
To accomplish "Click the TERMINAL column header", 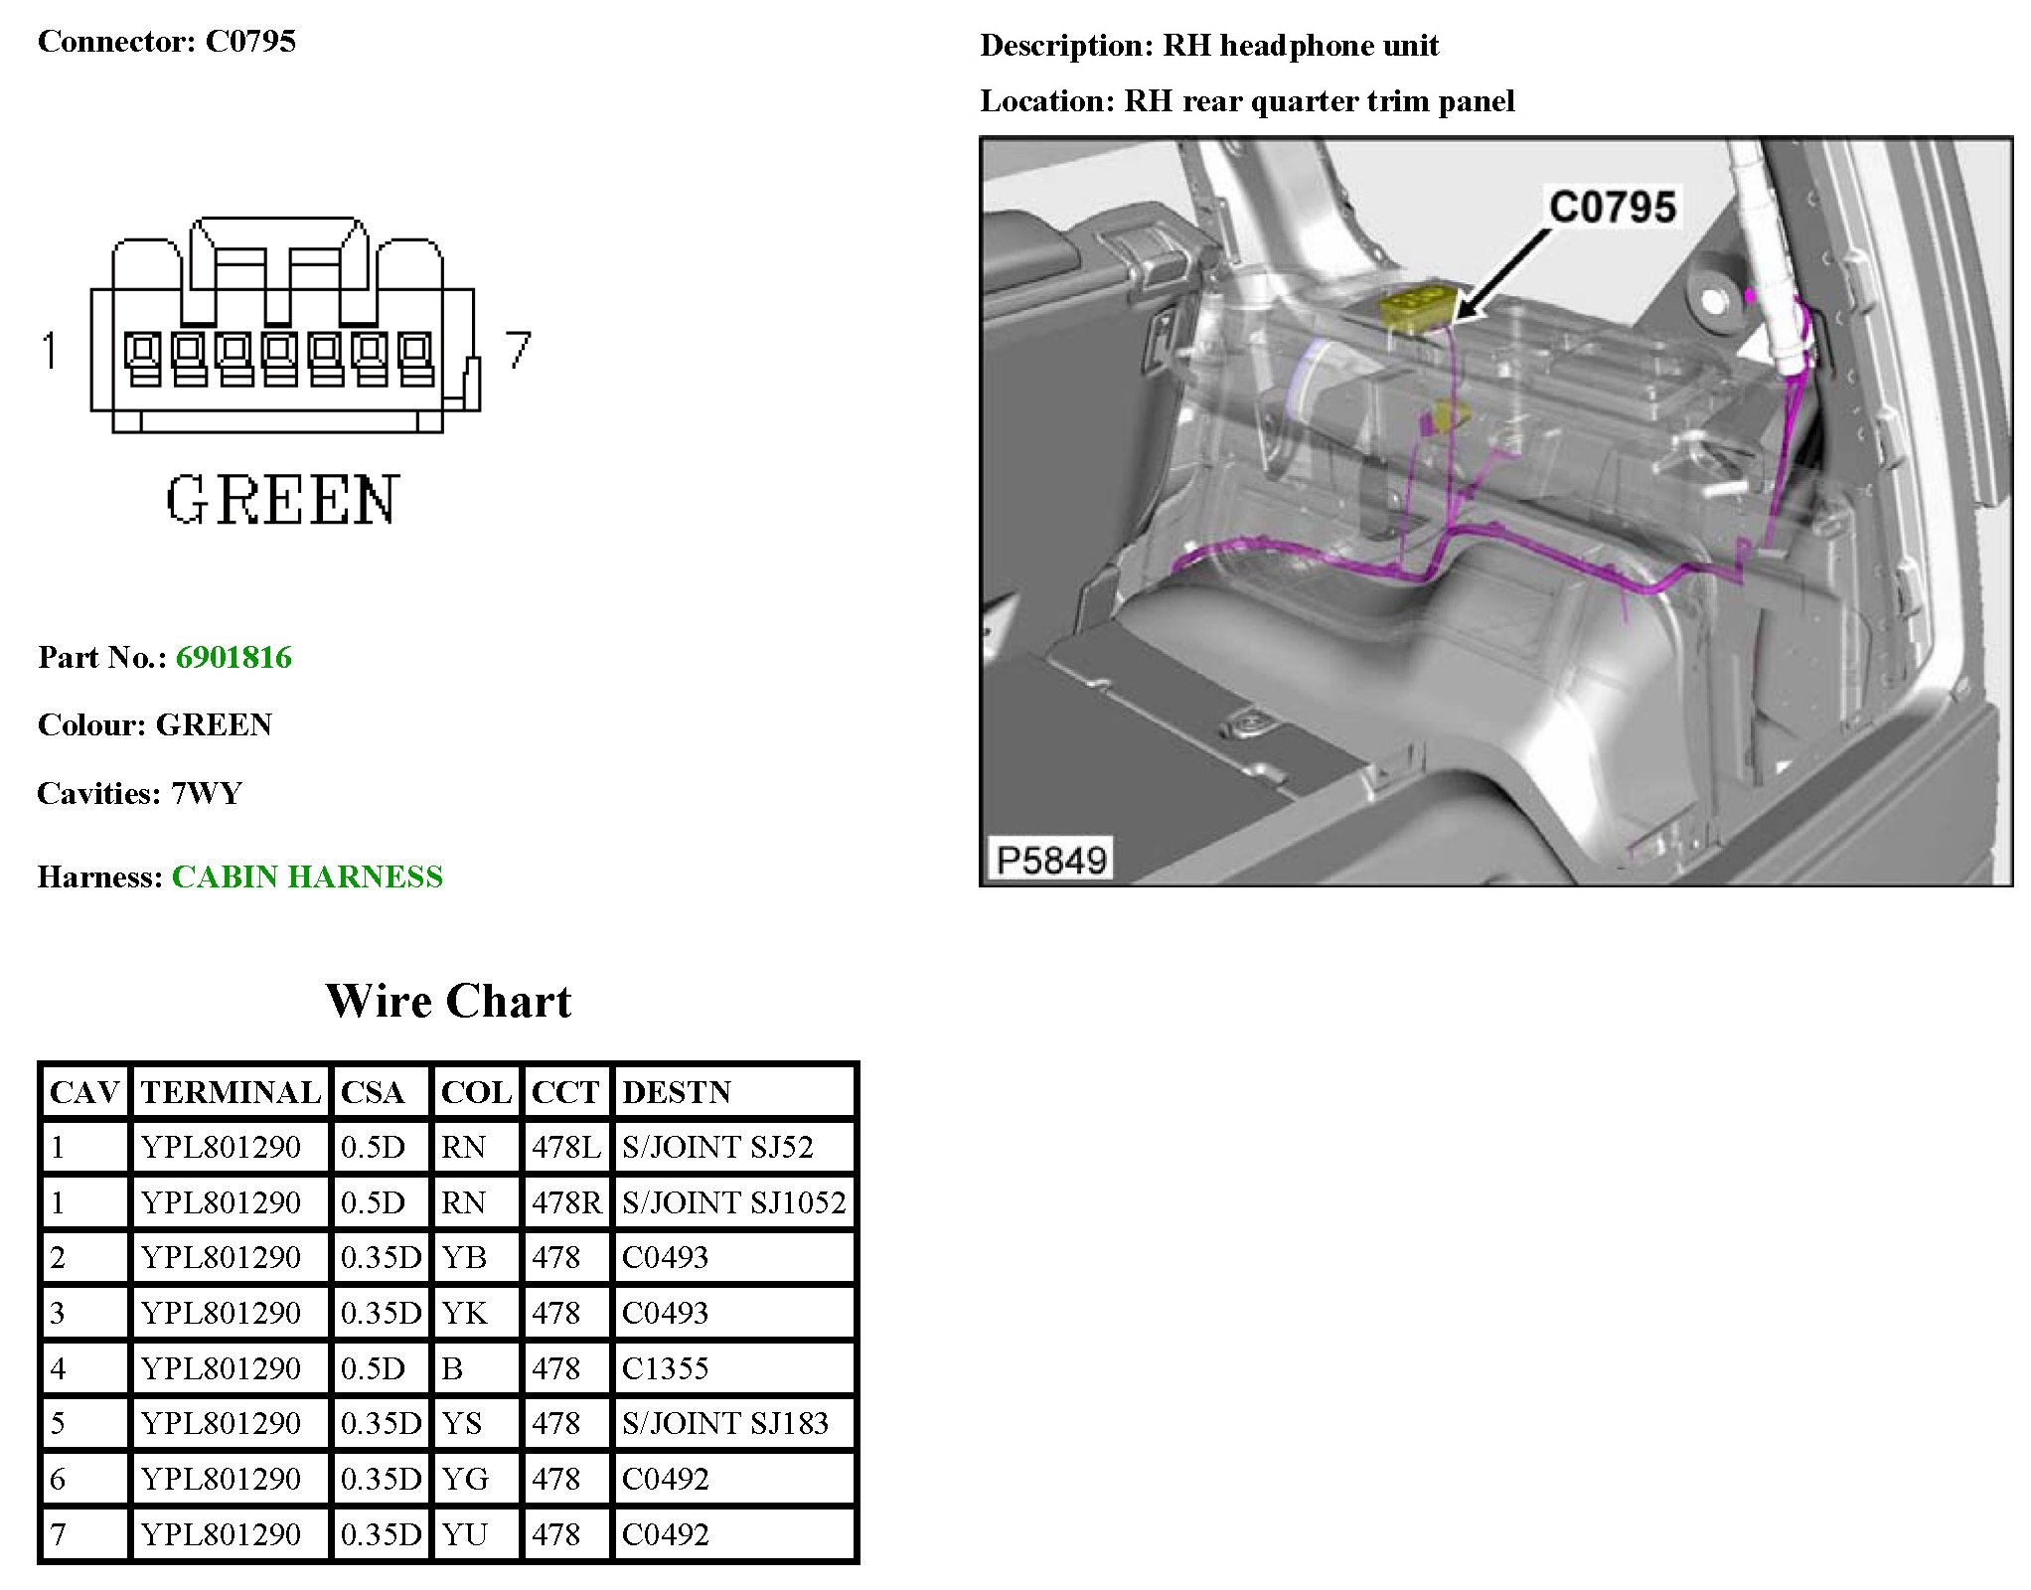I will (x=231, y=1093).
